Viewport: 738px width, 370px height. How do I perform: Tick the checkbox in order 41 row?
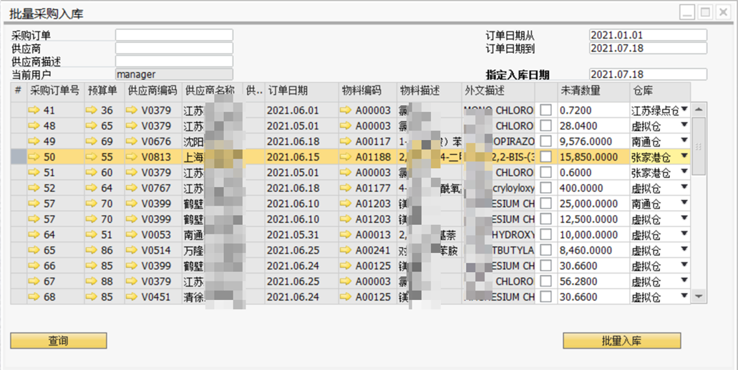(x=546, y=110)
